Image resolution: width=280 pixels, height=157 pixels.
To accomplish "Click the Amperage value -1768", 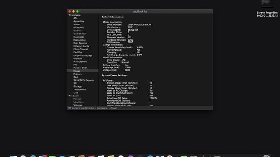I will (128, 68).
